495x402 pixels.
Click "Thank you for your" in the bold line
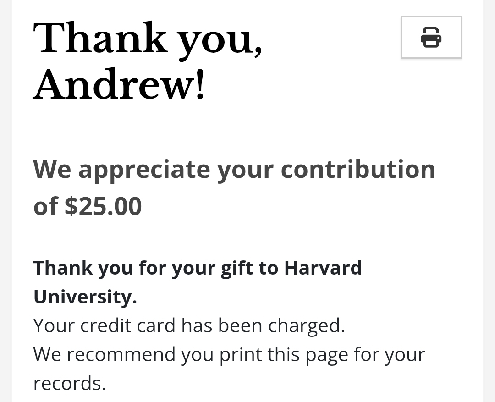(124, 268)
